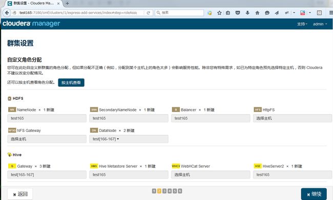The height and width of the screenshot is (200, 333).
Task: Go to wizard step 5
Action: [175, 191]
